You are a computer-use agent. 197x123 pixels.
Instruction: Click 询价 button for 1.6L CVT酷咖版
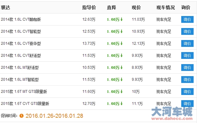tap(187, 19)
